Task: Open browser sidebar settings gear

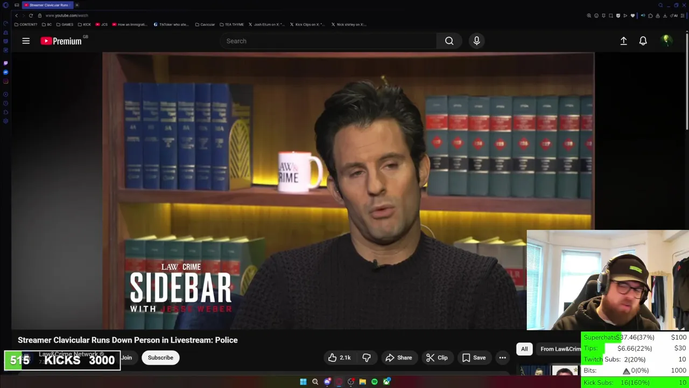Action: click(5, 121)
